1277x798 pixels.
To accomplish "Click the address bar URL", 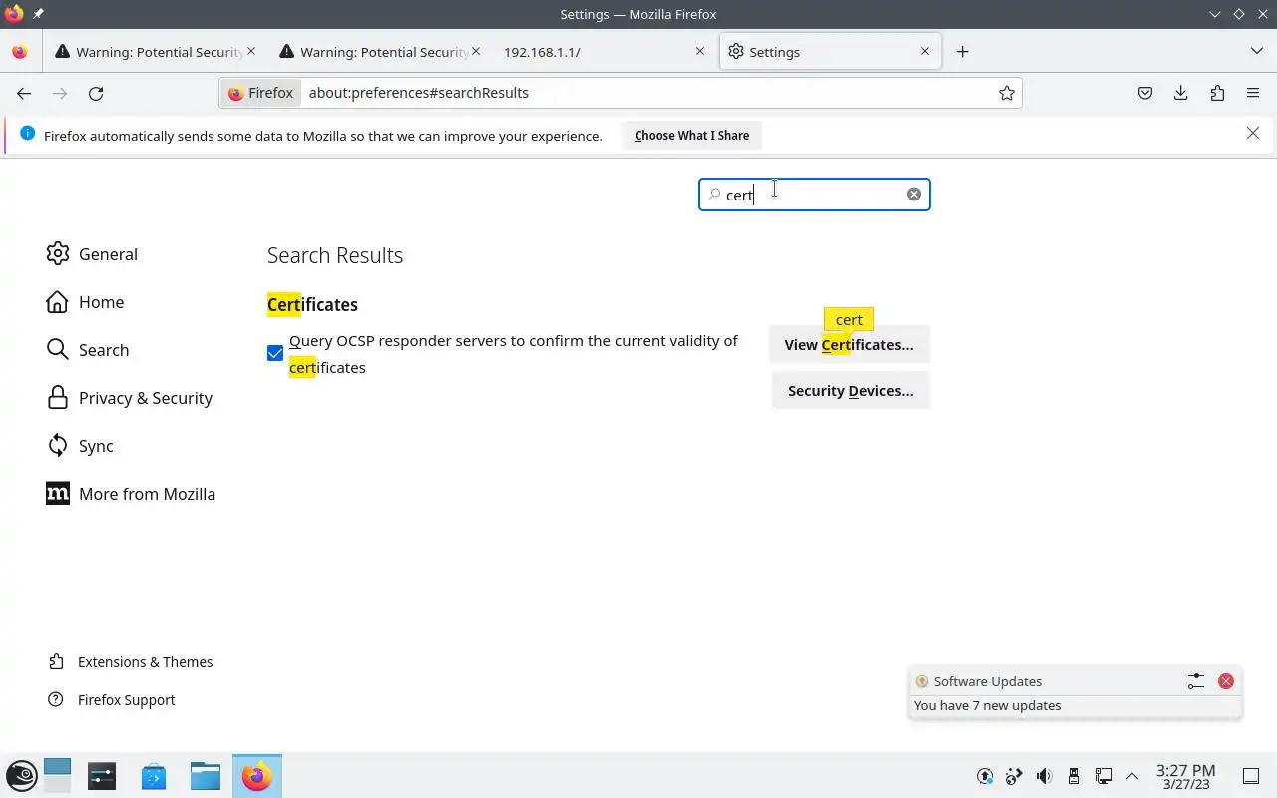I will point(419,93).
